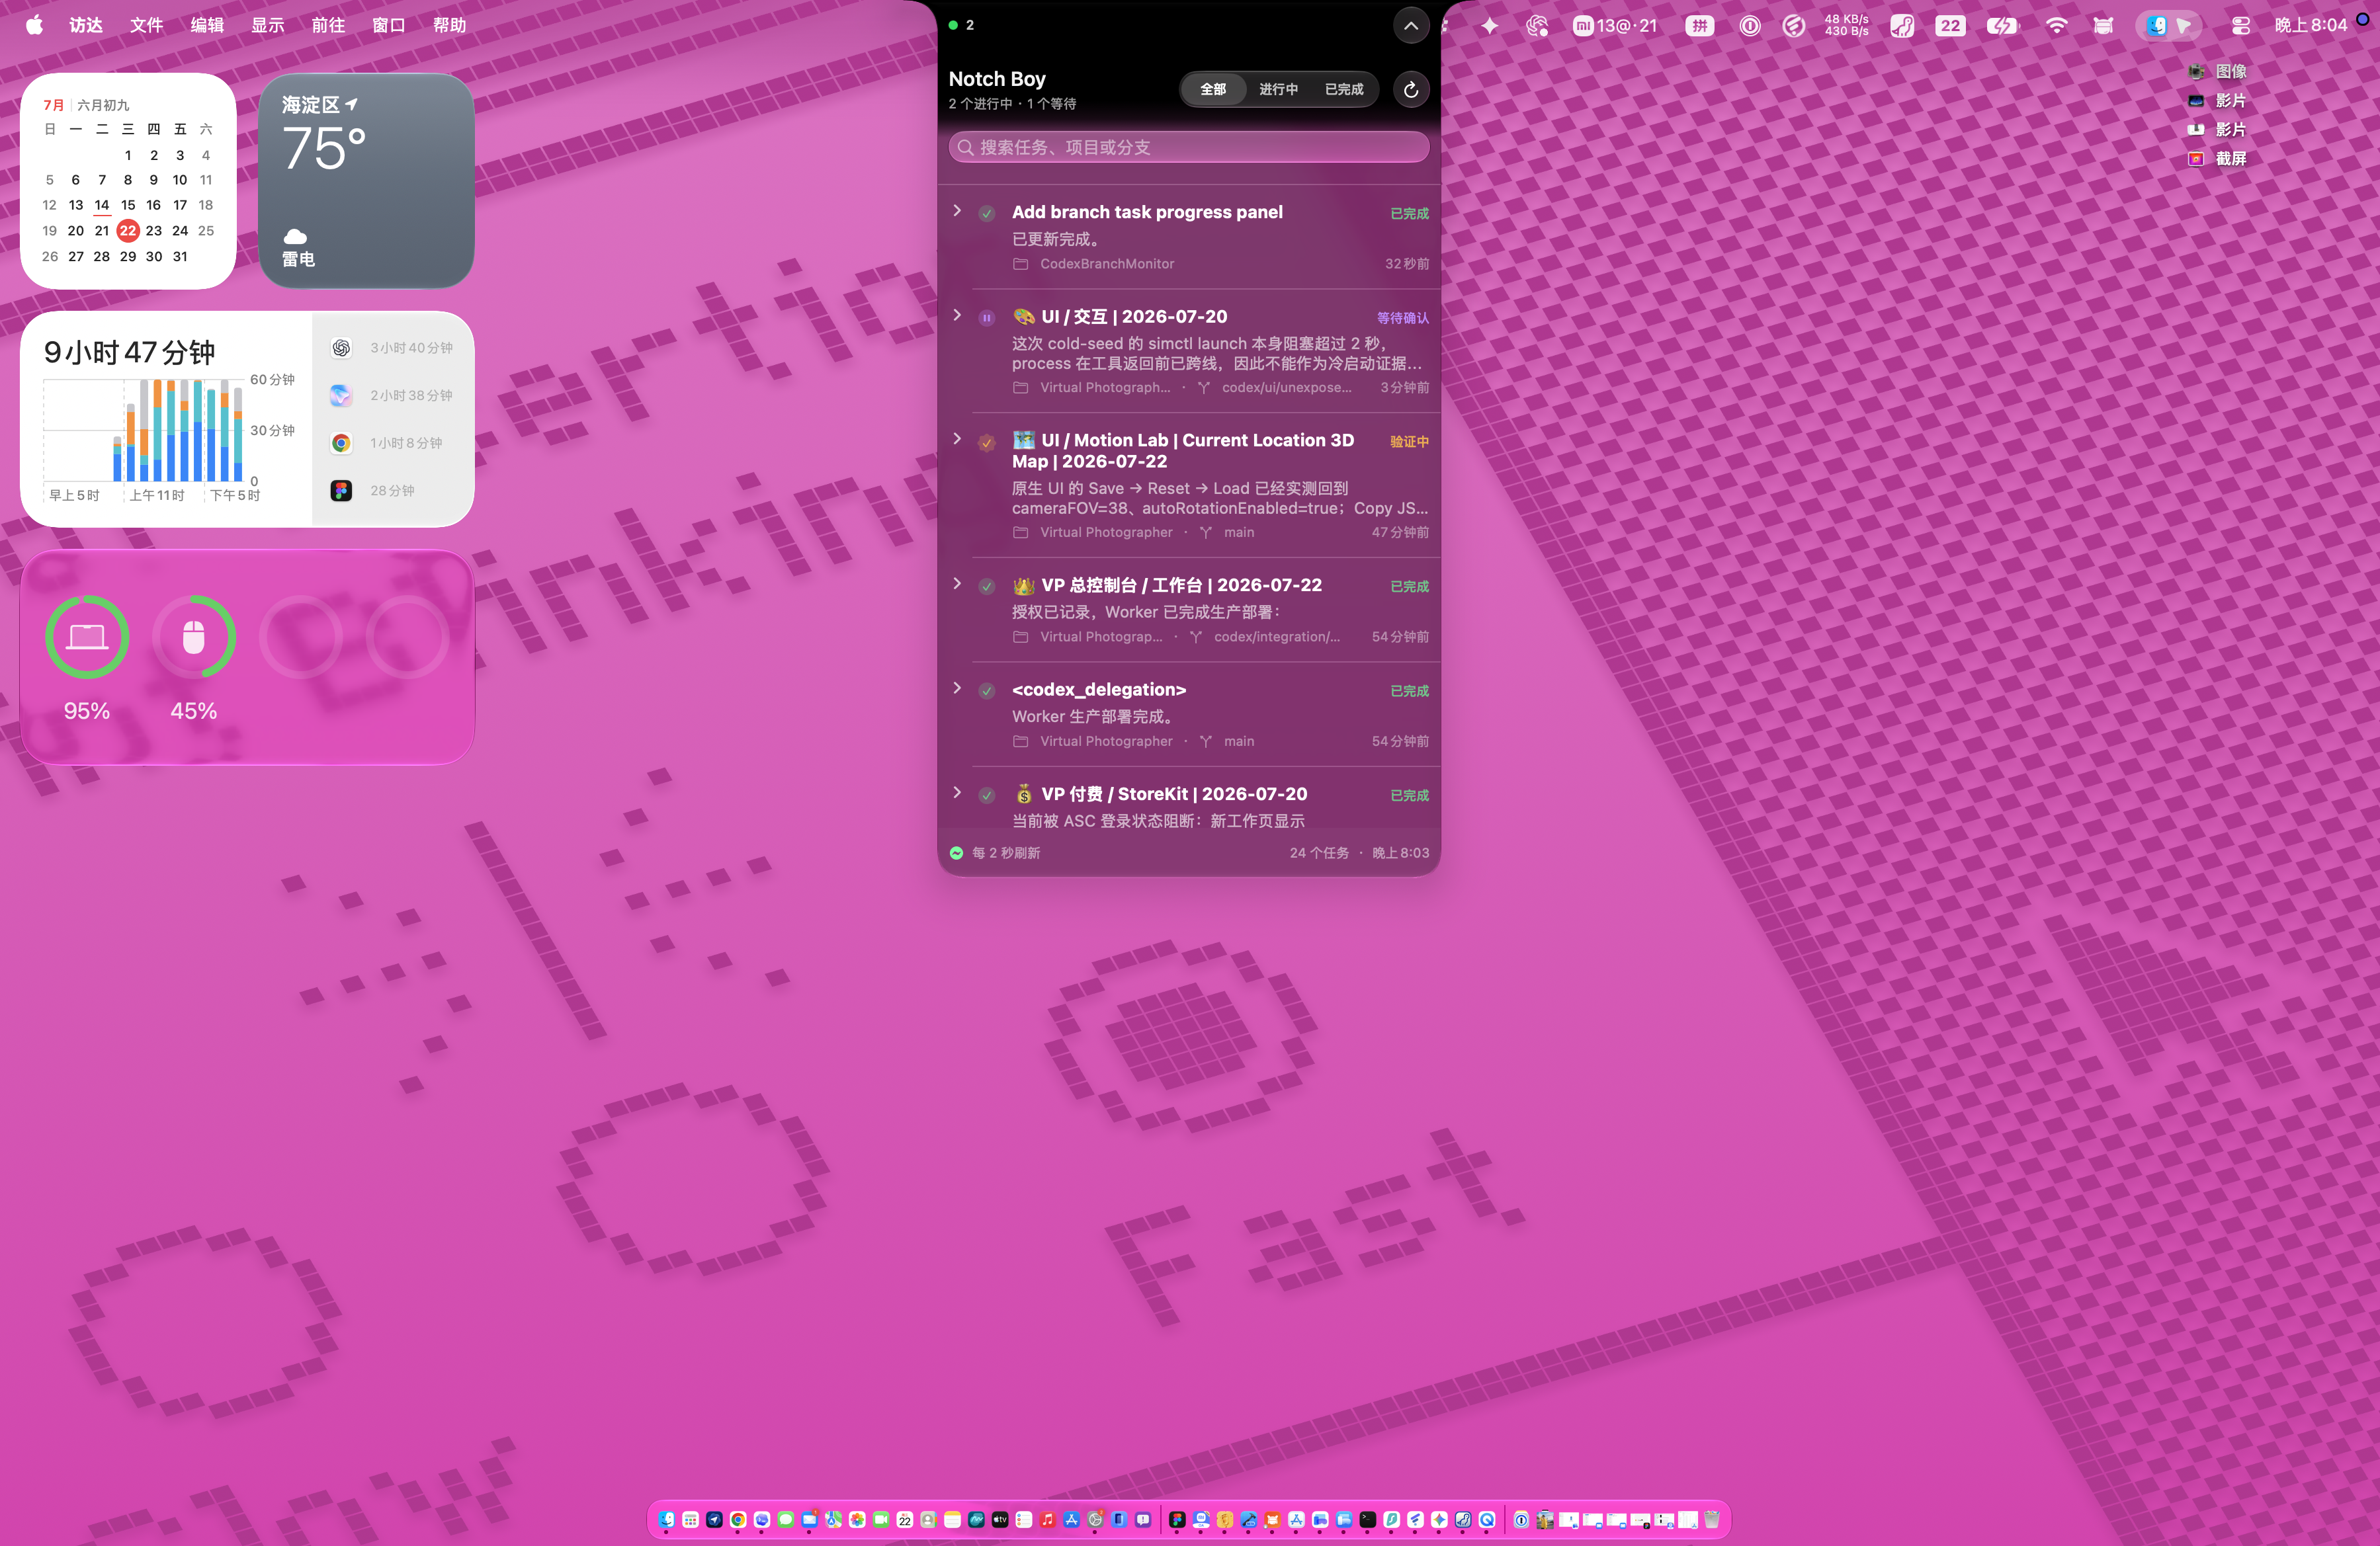Expand the VP 总控制台 / 工作台 task row
Image resolution: width=2380 pixels, height=1546 pixels.
[x=957, y=584]
